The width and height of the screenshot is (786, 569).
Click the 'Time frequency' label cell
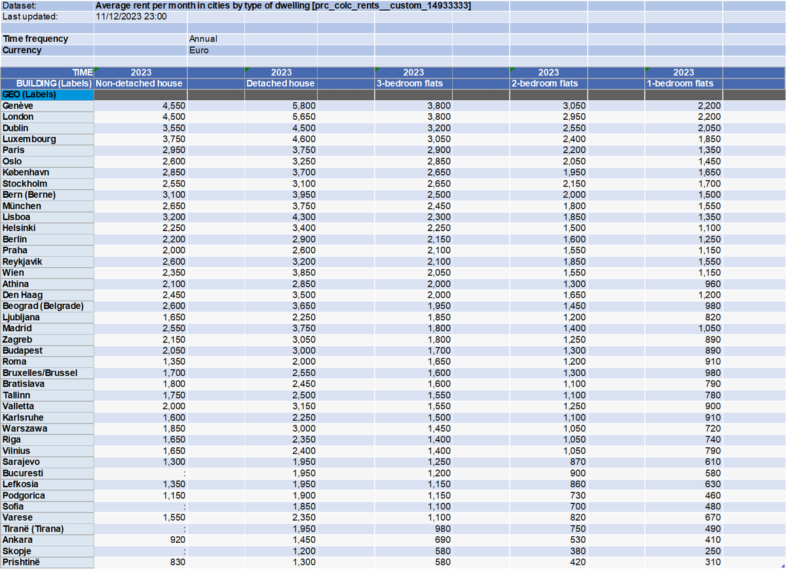(47, 39)
